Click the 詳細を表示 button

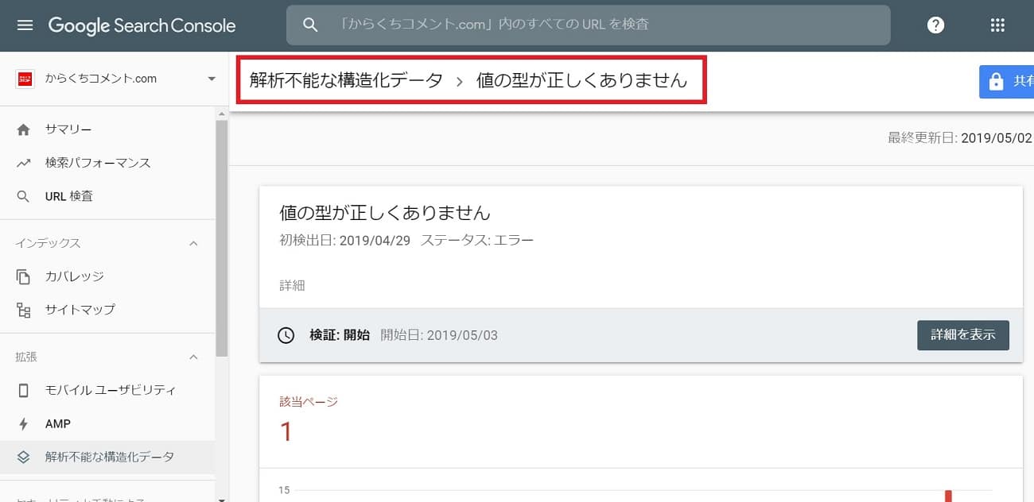(x=962, y=335)
